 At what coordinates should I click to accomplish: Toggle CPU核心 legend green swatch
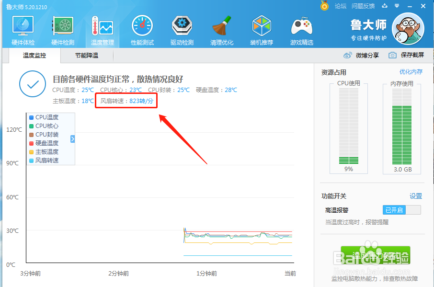click(31, 126)
